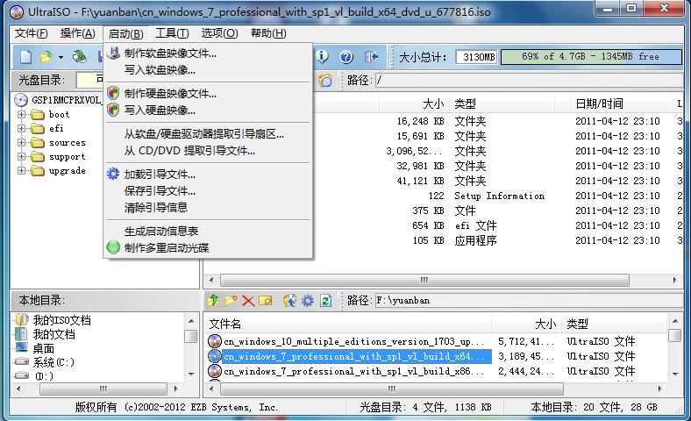691x421 pixels.
Task: Click the Help question mark icon
Action: [346, 57]
